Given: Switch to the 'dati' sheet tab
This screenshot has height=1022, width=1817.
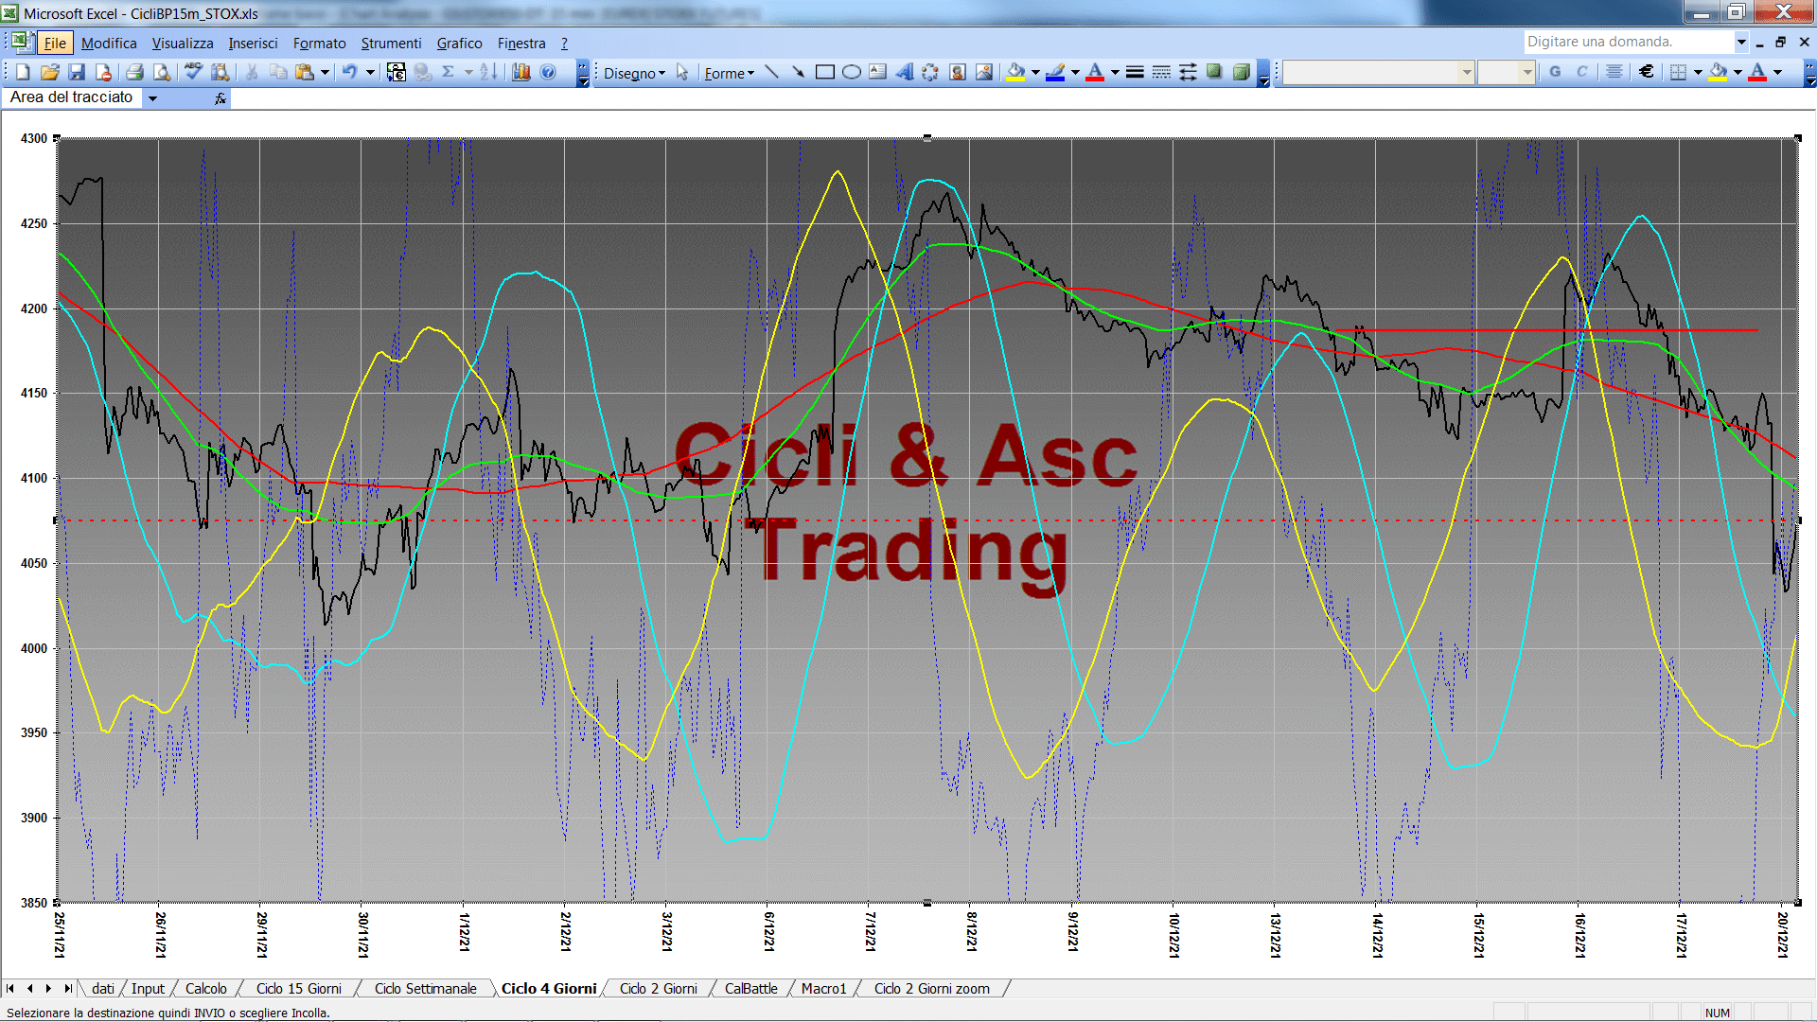Looking at the screenshot, I should tap(103, 988).
